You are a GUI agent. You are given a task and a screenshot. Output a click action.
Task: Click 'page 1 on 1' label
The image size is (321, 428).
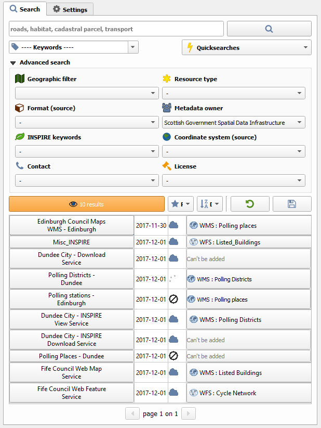click(160, 414)
